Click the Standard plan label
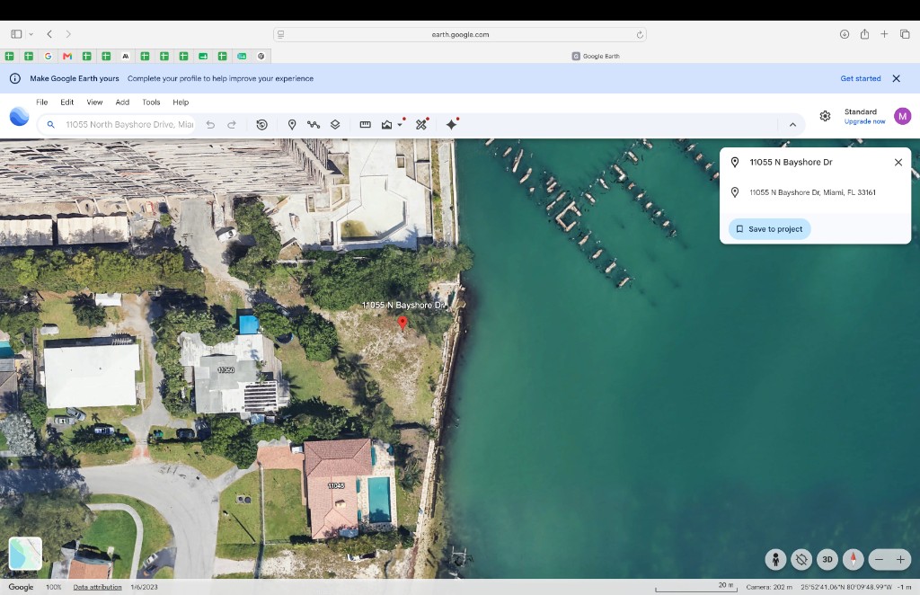Screen dimensions: 920x595 pos(860,111)
